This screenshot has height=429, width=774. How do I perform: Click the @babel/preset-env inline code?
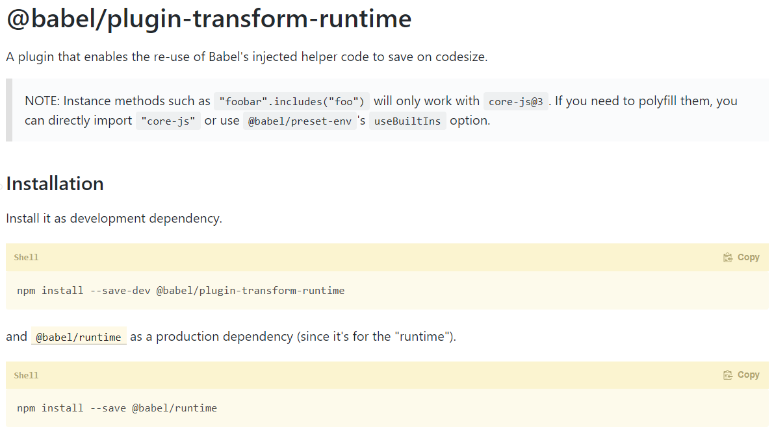pyautogui.click(x=300, y=121)
